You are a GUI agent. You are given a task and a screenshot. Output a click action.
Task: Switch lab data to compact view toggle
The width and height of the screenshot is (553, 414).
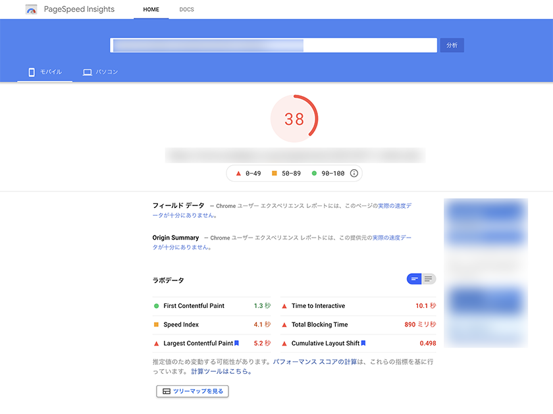coord(414,279)
